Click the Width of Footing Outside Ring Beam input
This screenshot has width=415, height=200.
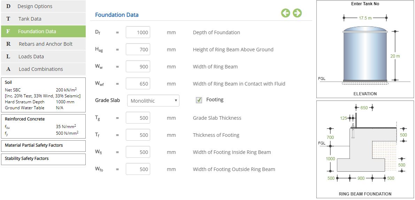click(138, 169)
